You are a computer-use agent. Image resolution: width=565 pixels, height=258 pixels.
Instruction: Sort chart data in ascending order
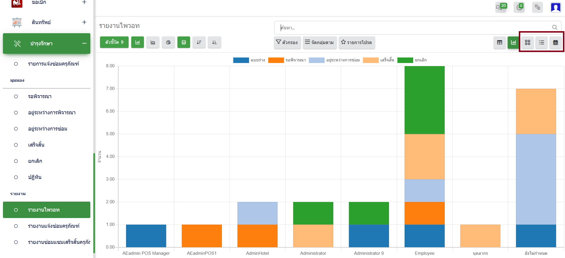pyautogui.click(x=214, y=42)
